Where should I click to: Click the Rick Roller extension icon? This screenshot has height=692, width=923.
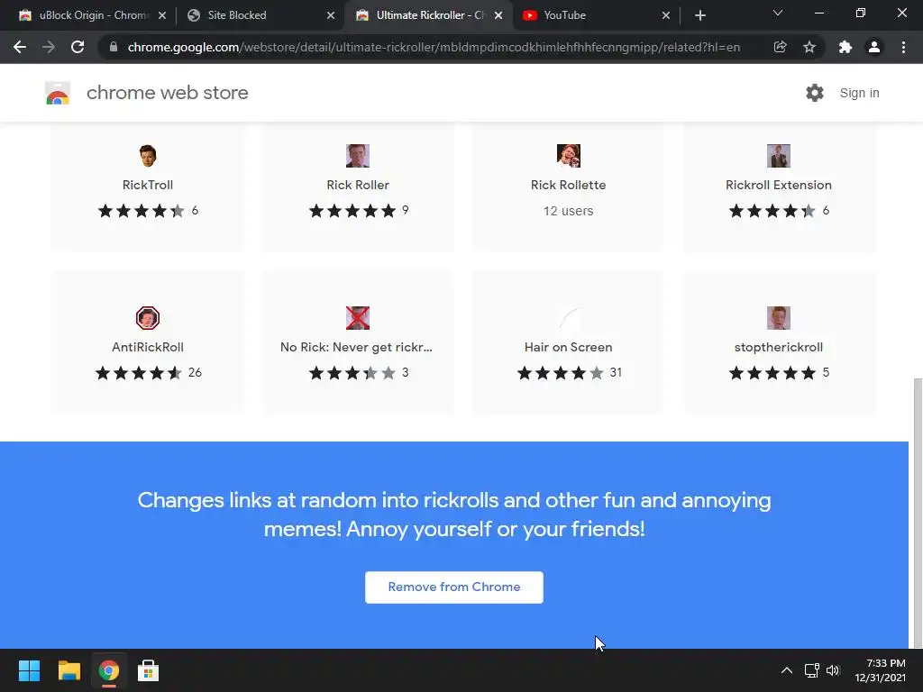(x=358, y=156)
